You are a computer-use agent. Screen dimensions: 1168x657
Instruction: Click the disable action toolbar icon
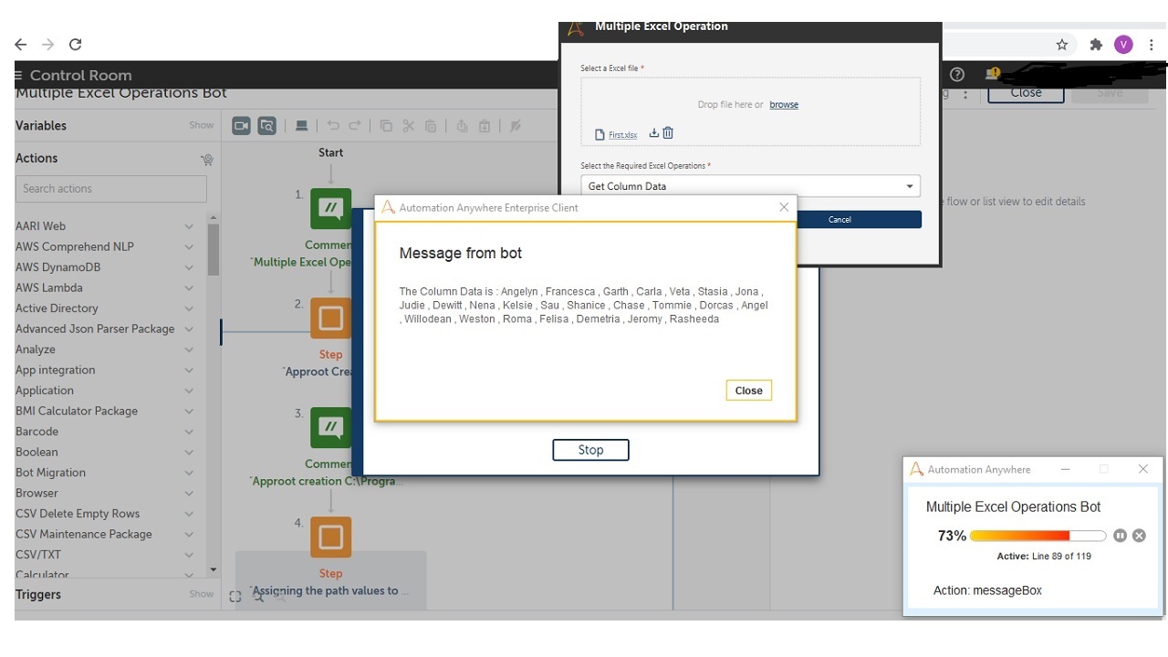pyautogui.click(x=516, y=126)
